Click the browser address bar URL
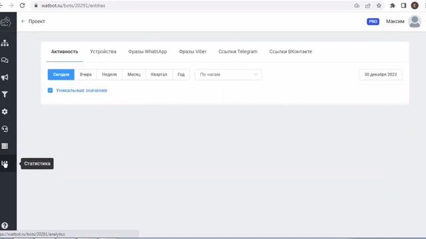The height and width of the screenshot is (239, 426). 73,5
